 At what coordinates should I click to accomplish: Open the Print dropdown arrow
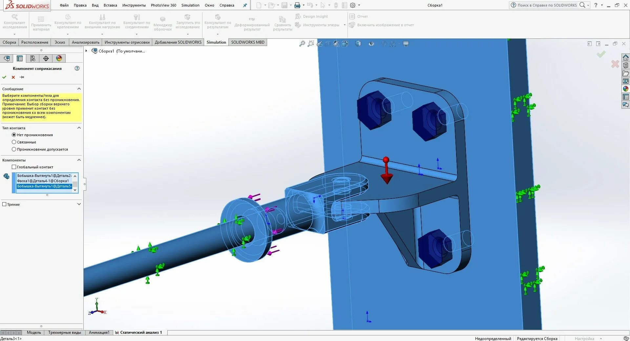click(x=304, y=5)
